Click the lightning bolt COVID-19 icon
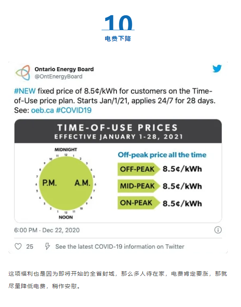The width and height of the screenshot is (241, 307). [x=47, y=246]
